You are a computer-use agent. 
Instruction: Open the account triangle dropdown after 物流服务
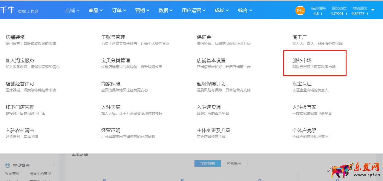pos(373,10)
